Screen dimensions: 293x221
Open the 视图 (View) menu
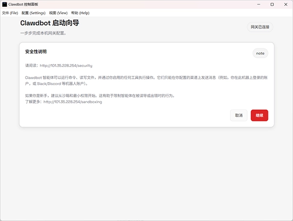pyautogui.click(x=58, y=13)
